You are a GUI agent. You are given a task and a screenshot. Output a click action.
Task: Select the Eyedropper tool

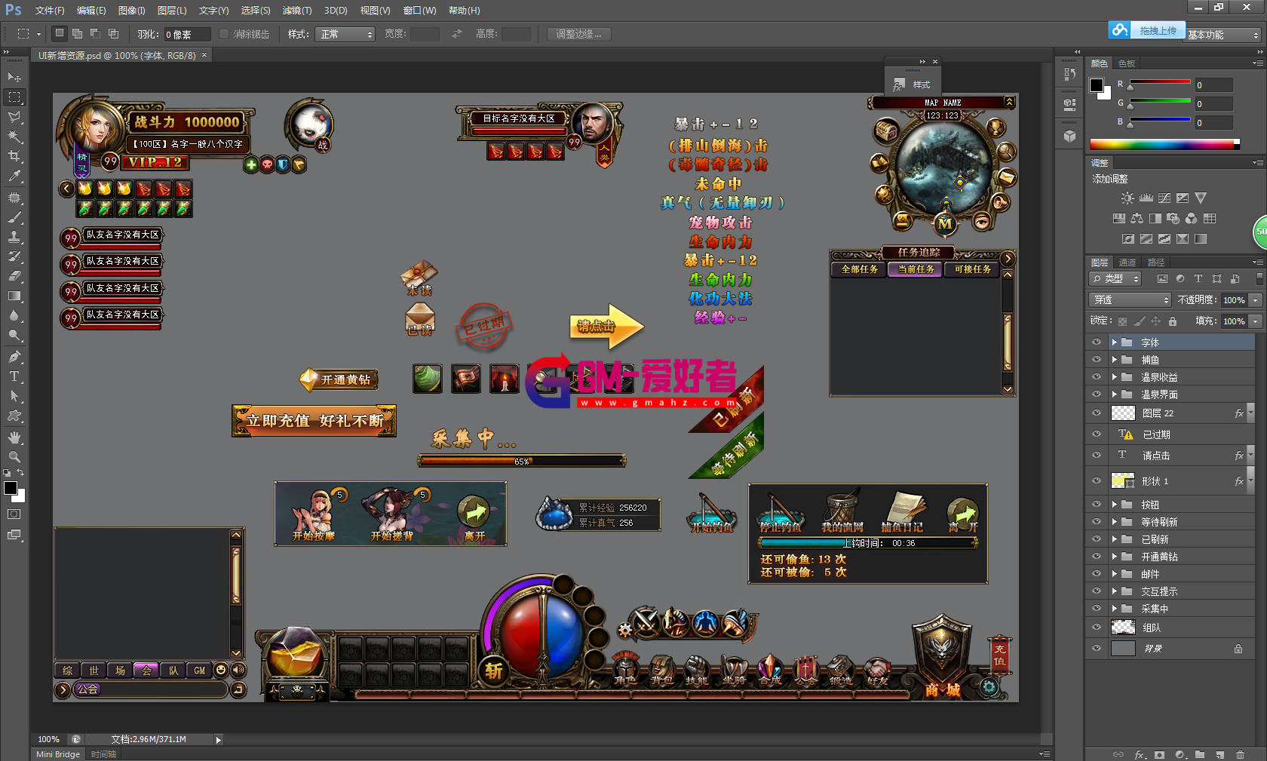click(x=14, y=176)
